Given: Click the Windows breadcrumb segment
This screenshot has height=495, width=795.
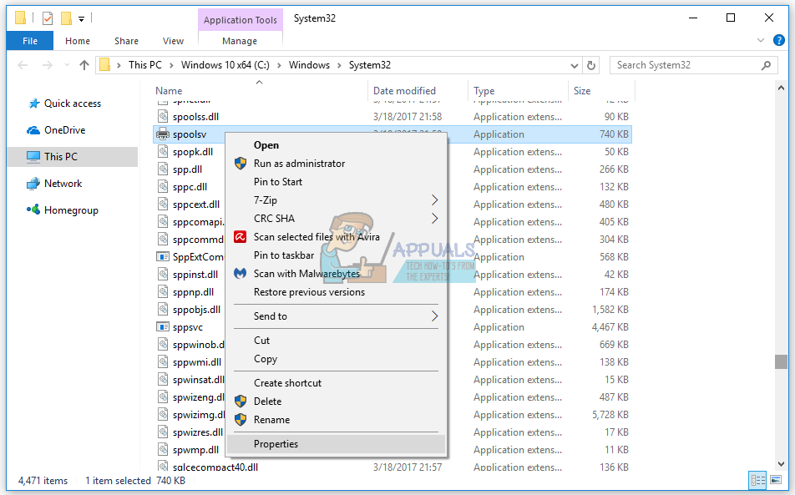Looking at the screenshot, I should pos(309,65).
